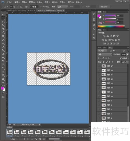130x141 pixels.
Task: Open the 滤镜(T) menu
Action: pyautogui.click(x=55, y=2)
